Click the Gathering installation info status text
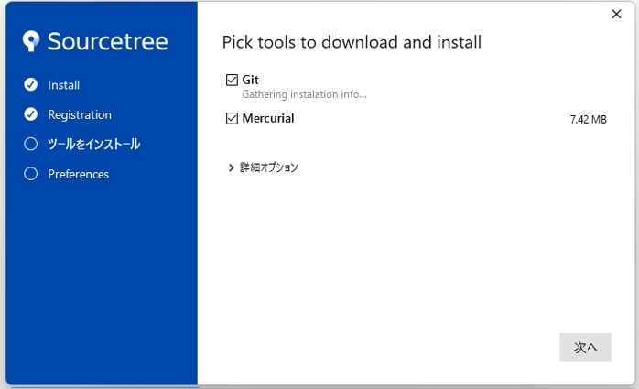Viewport: 639px width, 389px height. coord(304,94)
